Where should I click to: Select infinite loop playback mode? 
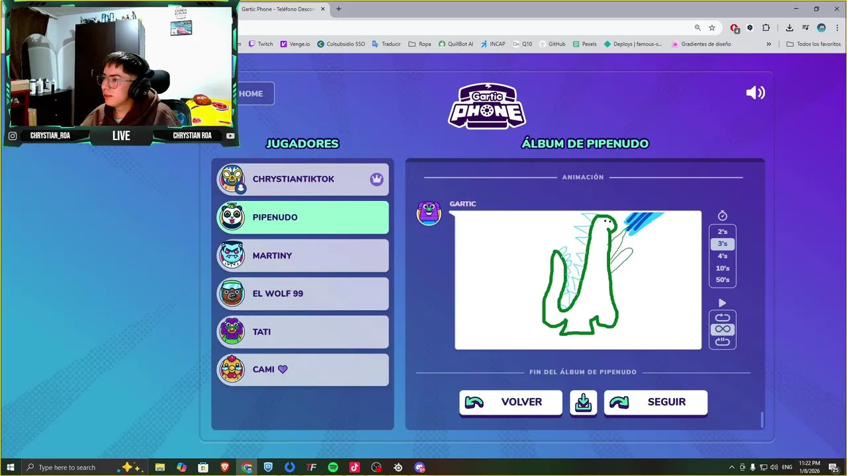(x=723, y=329)
